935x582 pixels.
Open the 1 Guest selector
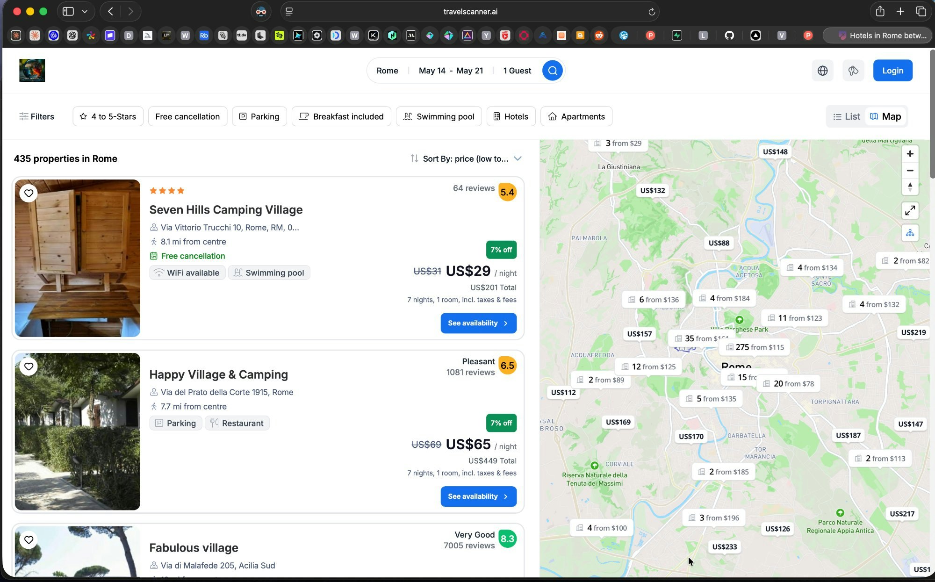pos(517,71)
